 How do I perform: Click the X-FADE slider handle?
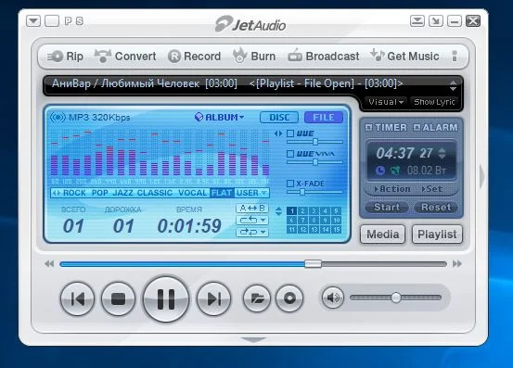302,192
